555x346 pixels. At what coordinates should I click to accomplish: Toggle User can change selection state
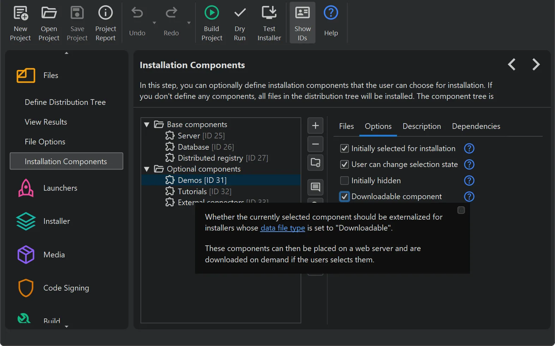pos(344,165)
